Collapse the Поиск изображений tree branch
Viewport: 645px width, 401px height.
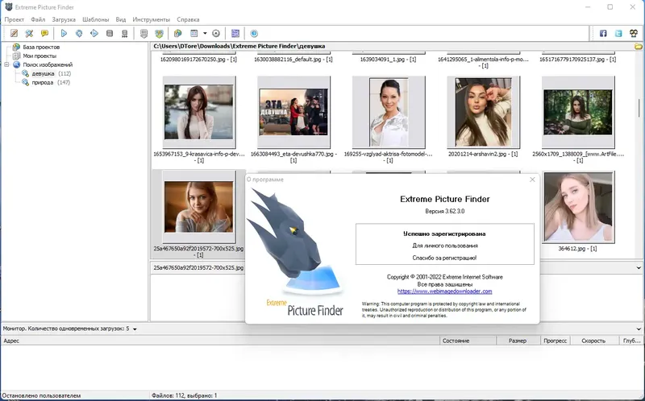[x=6, y=64]
